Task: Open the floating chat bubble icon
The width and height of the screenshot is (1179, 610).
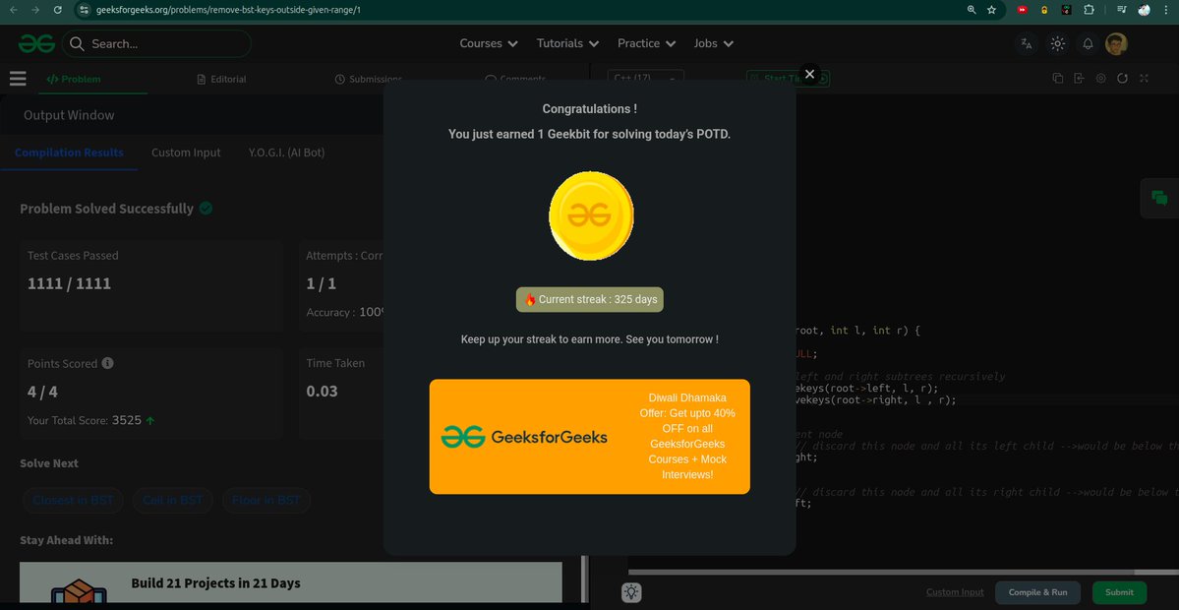Action: (1159, 198)
